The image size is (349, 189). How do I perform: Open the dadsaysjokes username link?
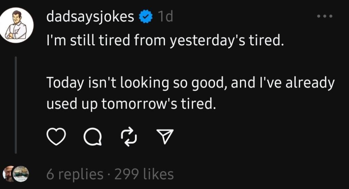pyautogui.click(x=90, y=17)
